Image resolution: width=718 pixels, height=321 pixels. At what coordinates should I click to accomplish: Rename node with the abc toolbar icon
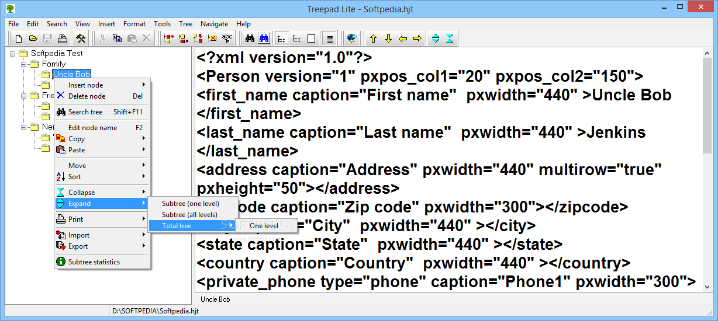(x=227, y=39)
